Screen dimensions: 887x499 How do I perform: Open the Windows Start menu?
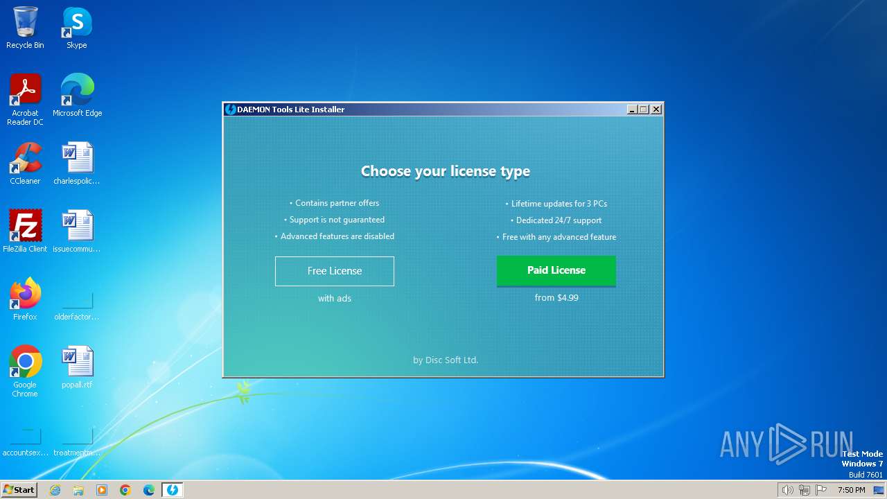point(19,490)
